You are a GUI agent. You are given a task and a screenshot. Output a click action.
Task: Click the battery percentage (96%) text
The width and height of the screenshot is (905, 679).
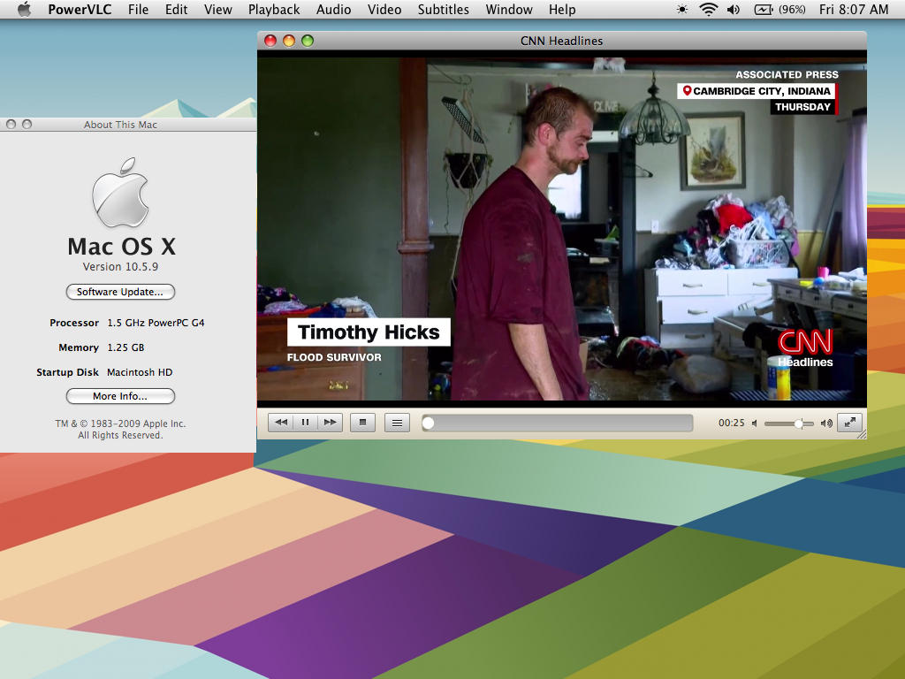click(792, 9)
